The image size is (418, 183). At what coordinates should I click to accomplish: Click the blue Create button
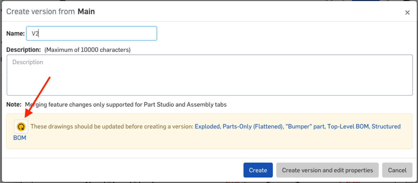tap(258, 170)
